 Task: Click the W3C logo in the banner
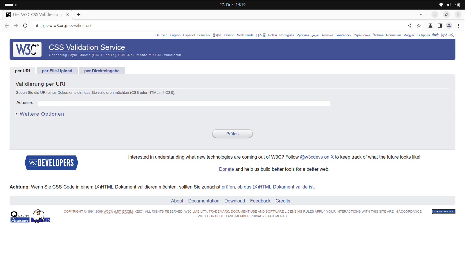[x=27, y=49]
